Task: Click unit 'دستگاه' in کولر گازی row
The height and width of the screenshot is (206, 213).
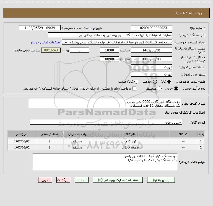Action: pyautogui.click(x=77, y=141)
